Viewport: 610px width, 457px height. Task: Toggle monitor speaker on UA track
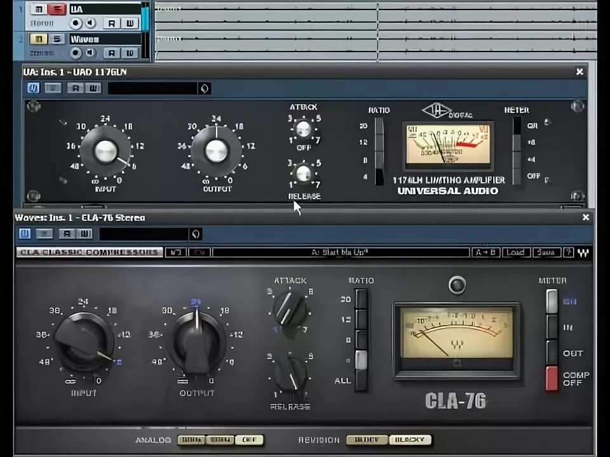tap(90, 23)
